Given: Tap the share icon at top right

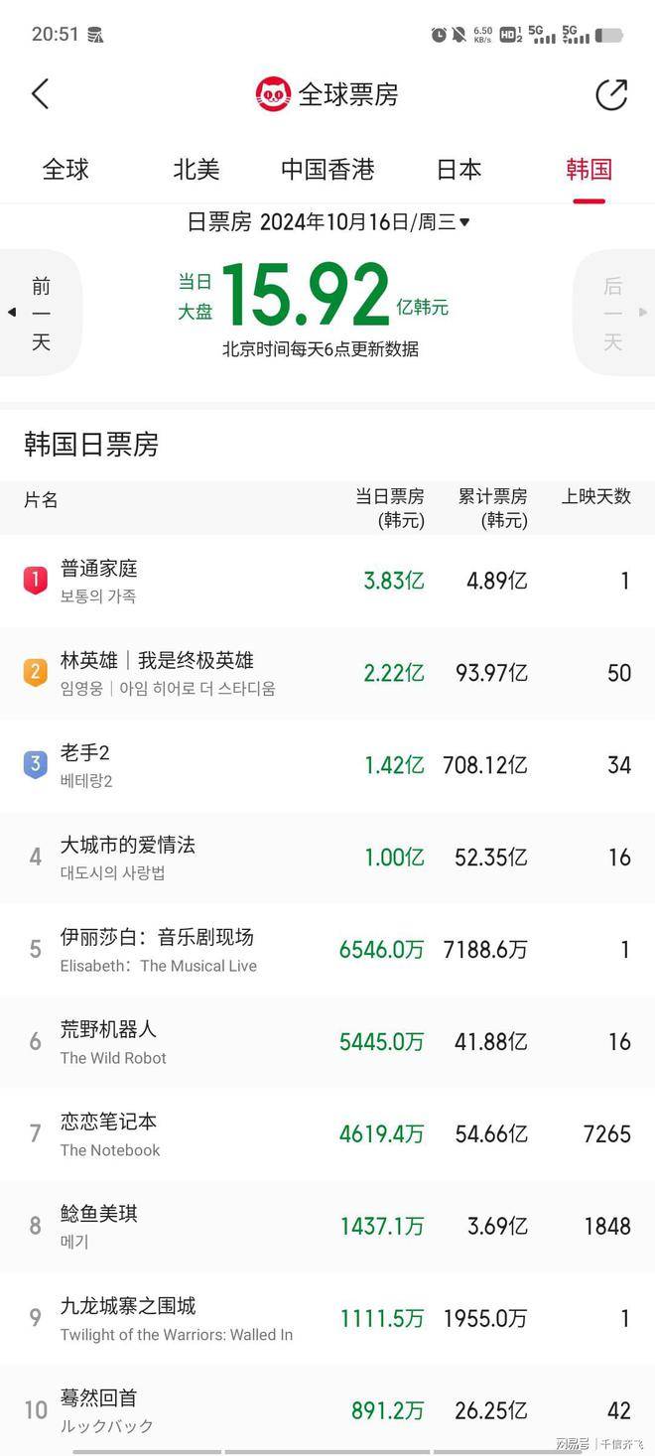Looking at the screenshot, I should coord(611,94).
